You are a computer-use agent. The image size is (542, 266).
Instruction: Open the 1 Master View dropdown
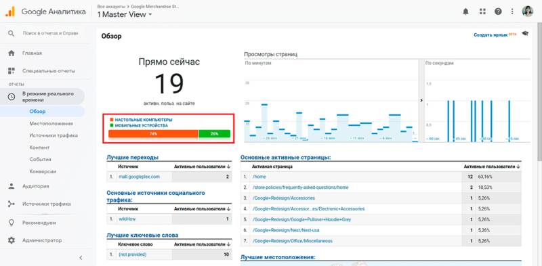[x=125, y=14]
